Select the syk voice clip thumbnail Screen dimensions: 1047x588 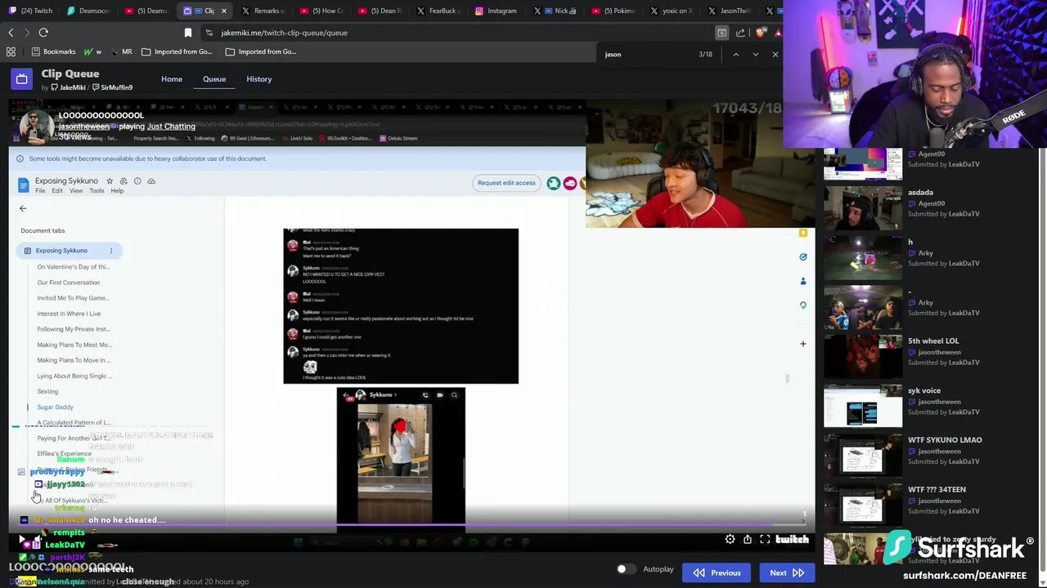coord(863,406)
